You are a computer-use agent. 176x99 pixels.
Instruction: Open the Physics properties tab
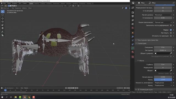[133, 40]
